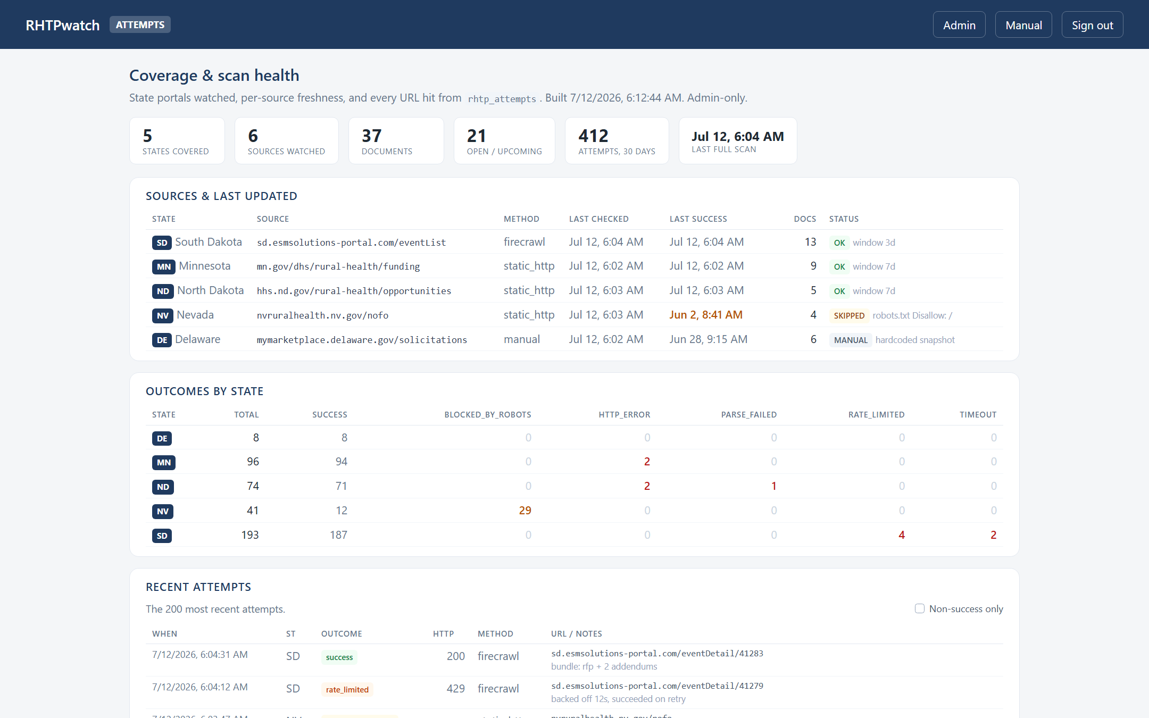Screen dimensions: 1149x718
Task: Click the SKIPPED status badge for Nevada
Action: pyautogui.click(x=849, y=315)
